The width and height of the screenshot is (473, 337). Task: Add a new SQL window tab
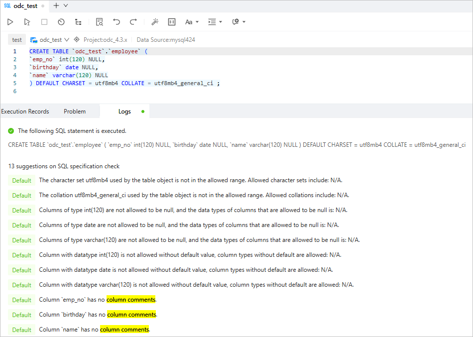(56, 5)
